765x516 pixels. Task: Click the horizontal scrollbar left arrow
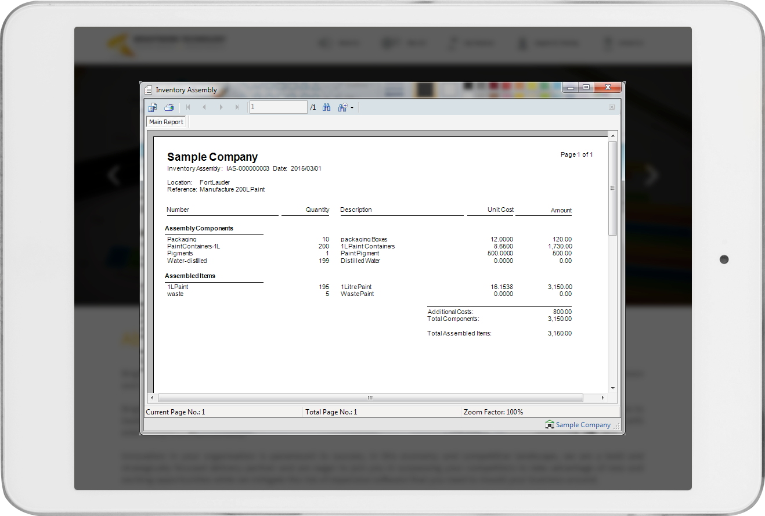click(152, 398)
